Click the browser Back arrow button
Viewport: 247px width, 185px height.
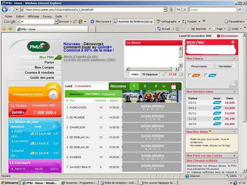tap(5, 10)
